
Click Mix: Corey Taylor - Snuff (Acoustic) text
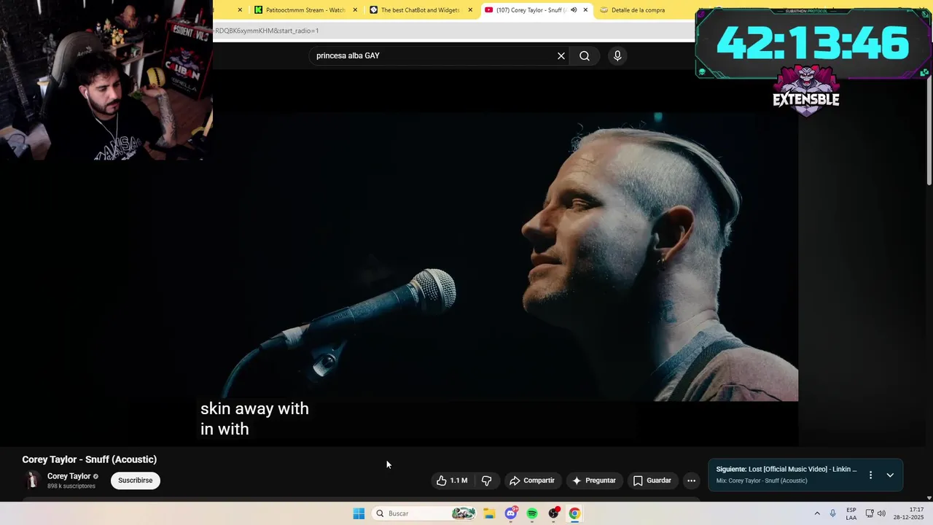point(762,481)
